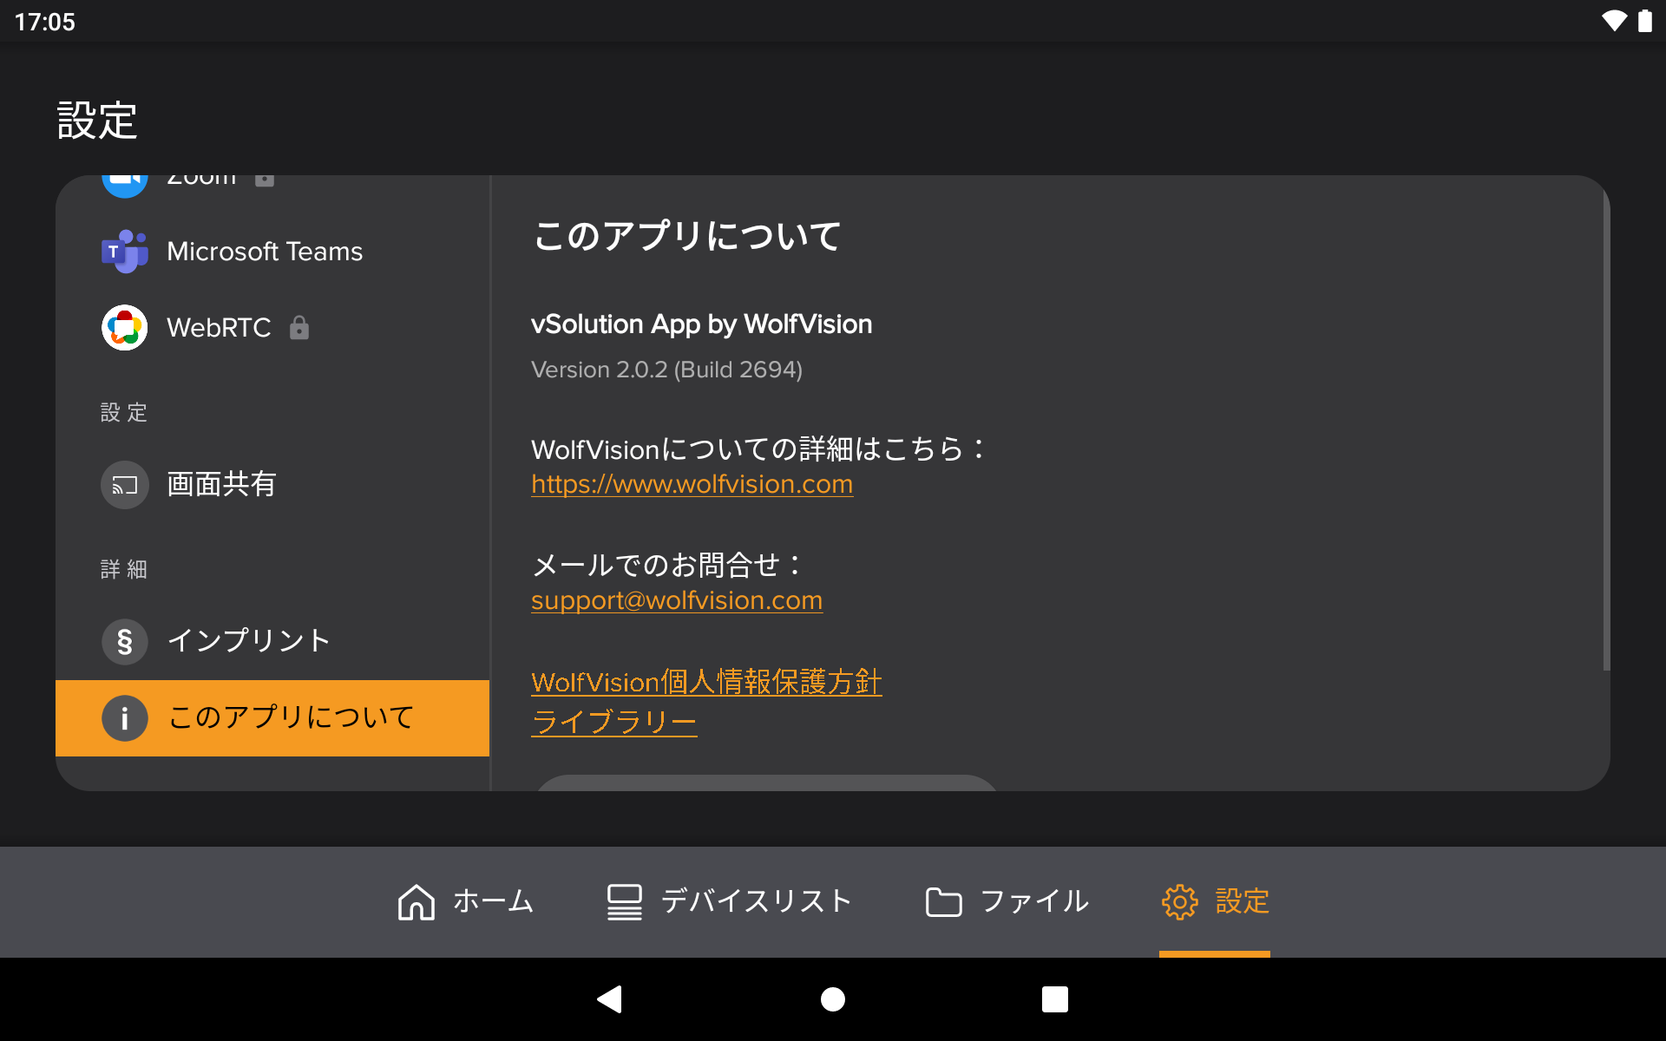Switch to the ファイル tab

pos(1007,902)
